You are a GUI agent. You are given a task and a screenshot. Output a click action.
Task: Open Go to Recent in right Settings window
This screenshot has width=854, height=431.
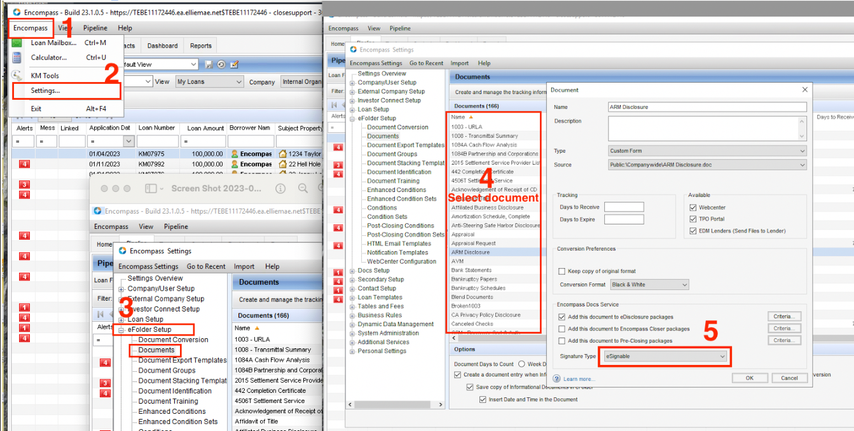click(426, 63)
